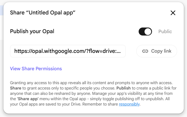The width and height of the screenshot is (187, 117).
Task: Click the grey 'Public' status label
Action: click(x=165, y=32)
